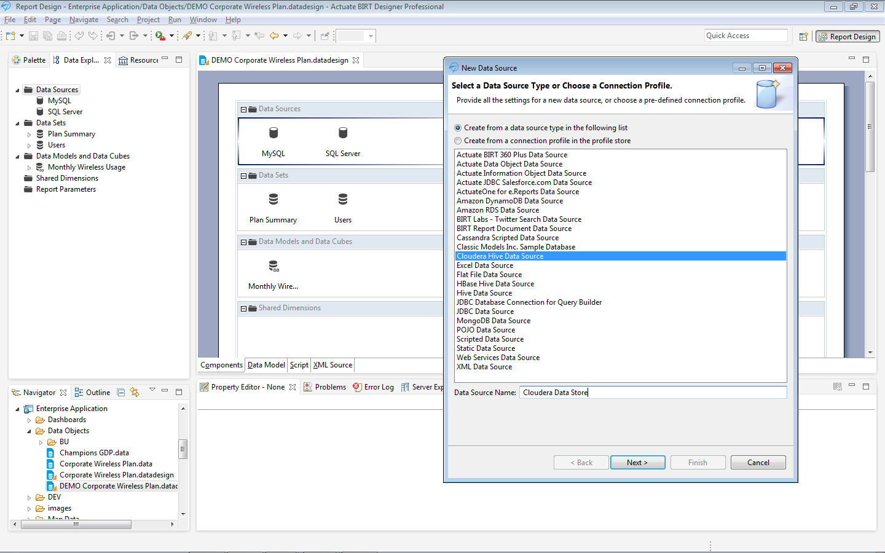This screenshot has height=553, width=885.
Task: Click the Save toolbar icon
Action: pyautogui.click(x=33, y=36)
